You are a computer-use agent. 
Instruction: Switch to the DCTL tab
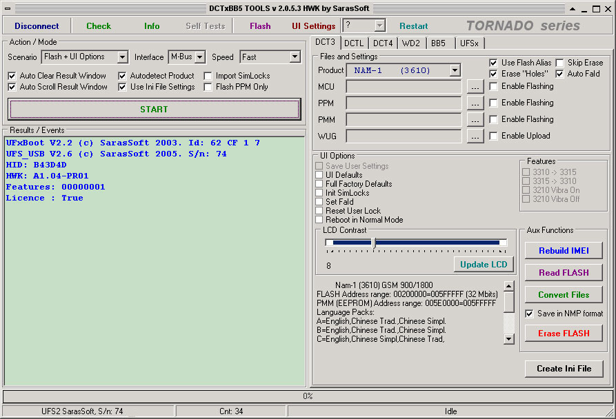(354, 43)
